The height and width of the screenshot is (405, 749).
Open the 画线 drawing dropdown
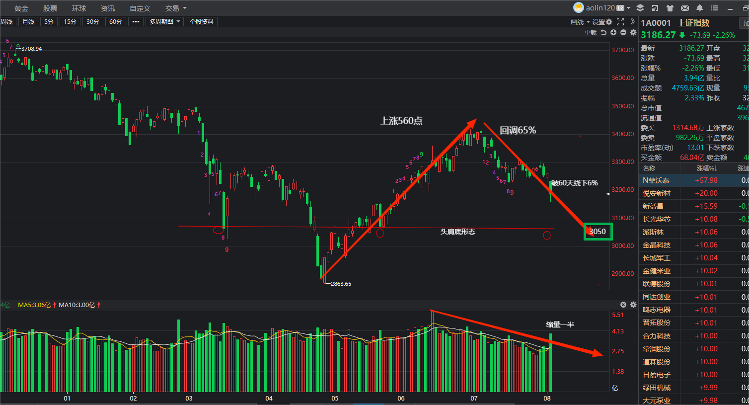pos(580,22)
